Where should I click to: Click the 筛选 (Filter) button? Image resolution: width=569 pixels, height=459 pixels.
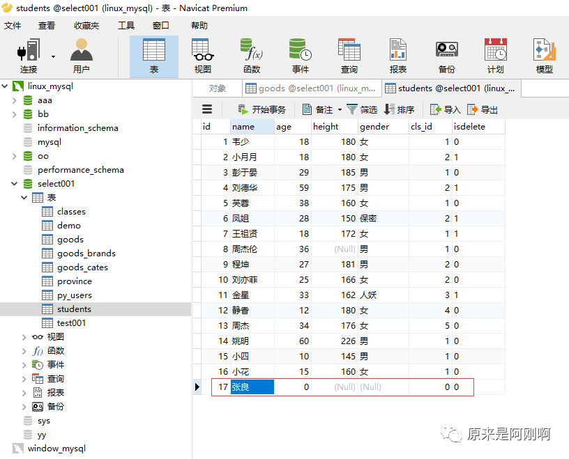pyautogui.click(x=362, y=109)
